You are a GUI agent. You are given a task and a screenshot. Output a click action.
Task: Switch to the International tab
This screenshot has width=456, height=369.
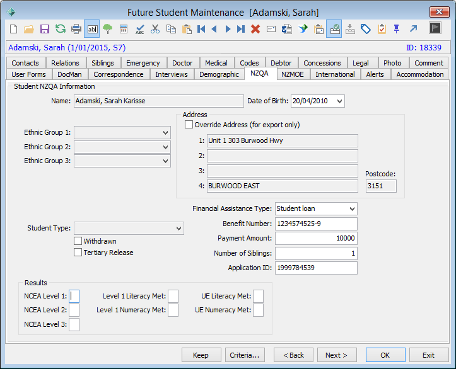[x=335, y=74]
